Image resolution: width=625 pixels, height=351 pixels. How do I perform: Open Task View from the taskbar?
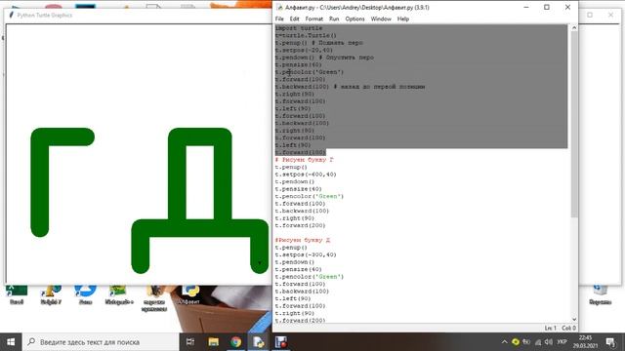[x=190, y=342]
